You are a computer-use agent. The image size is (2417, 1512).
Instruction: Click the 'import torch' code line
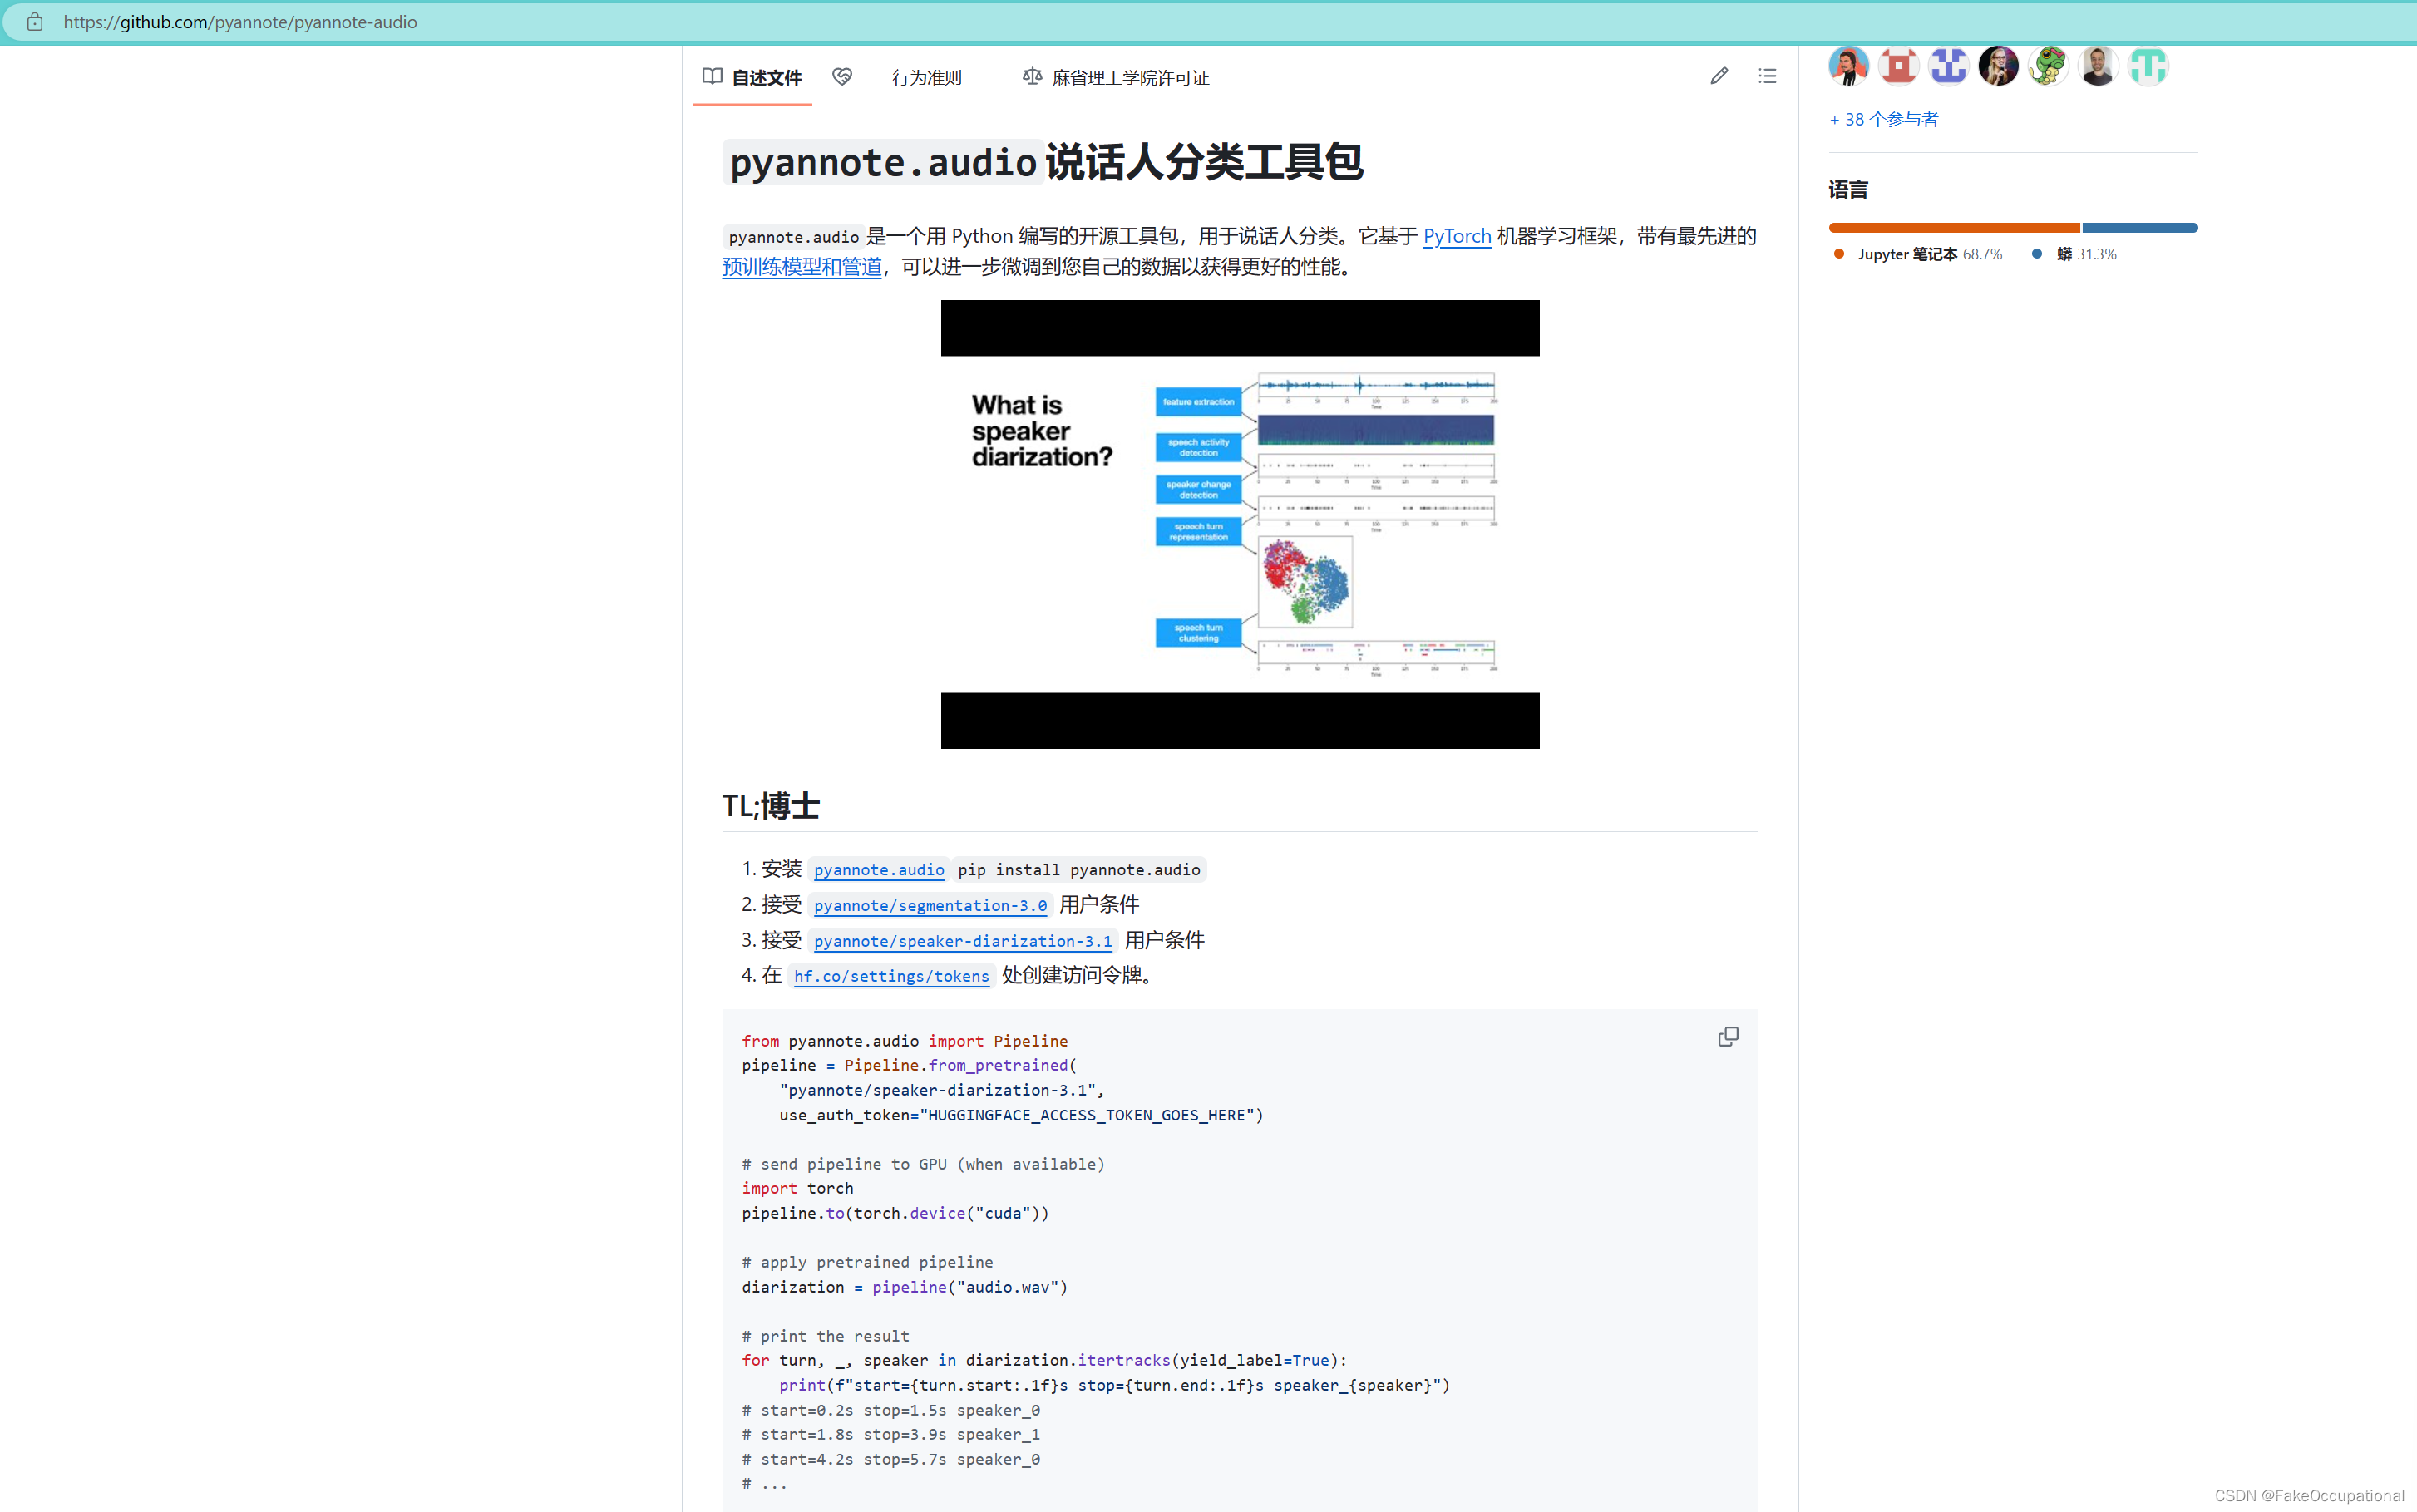click(x=797, y=1188)
